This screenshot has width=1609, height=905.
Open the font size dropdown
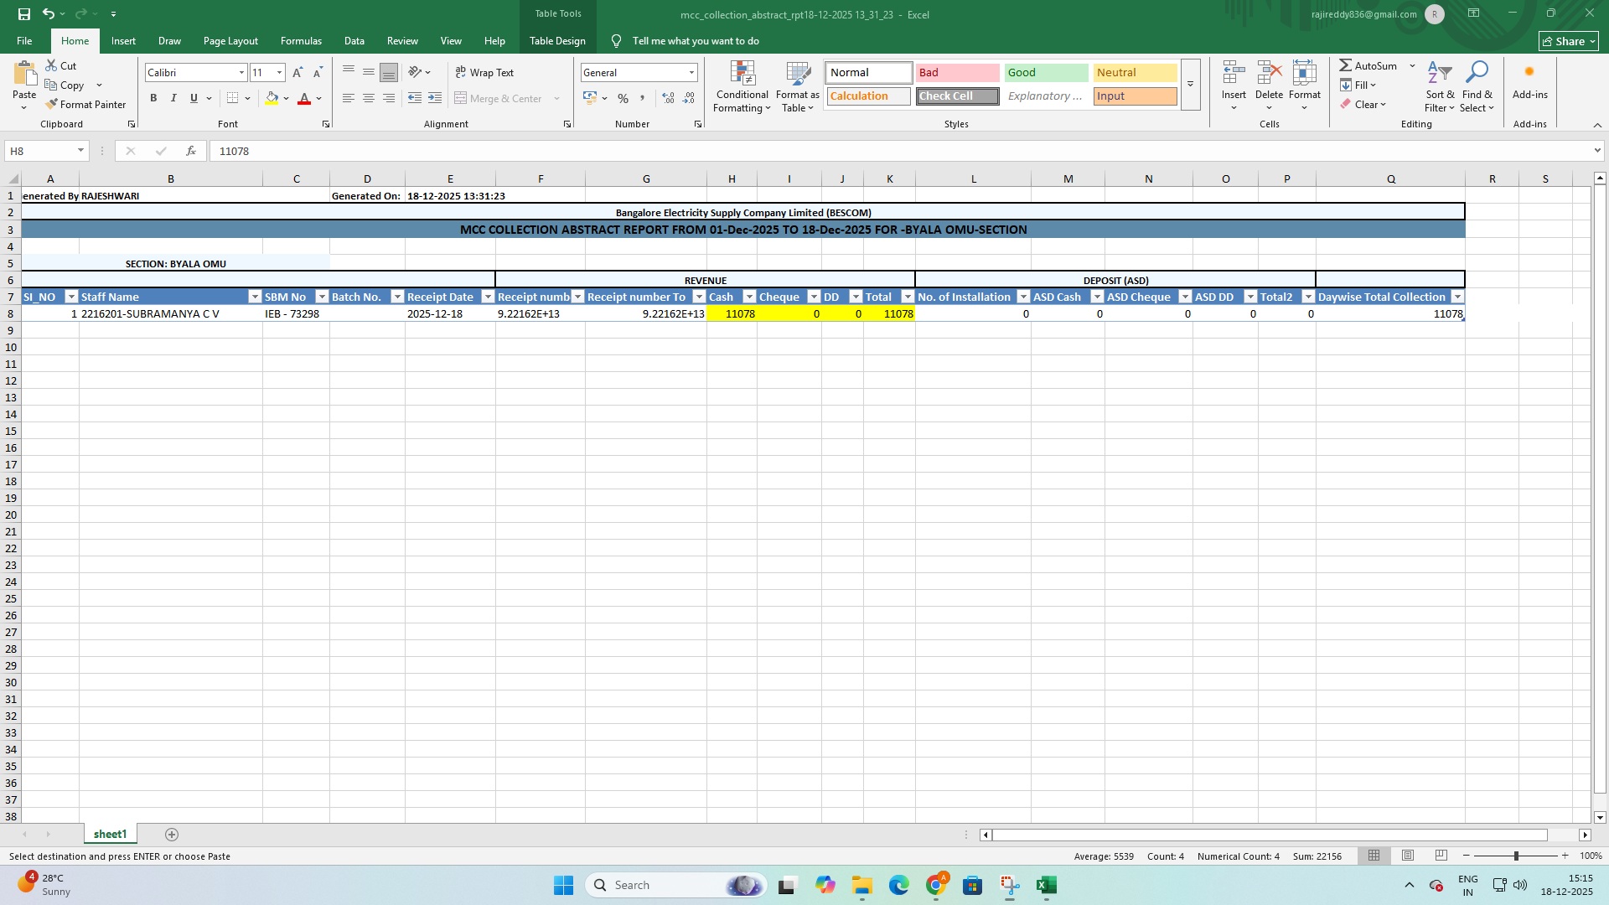click(x=279, y=73)
